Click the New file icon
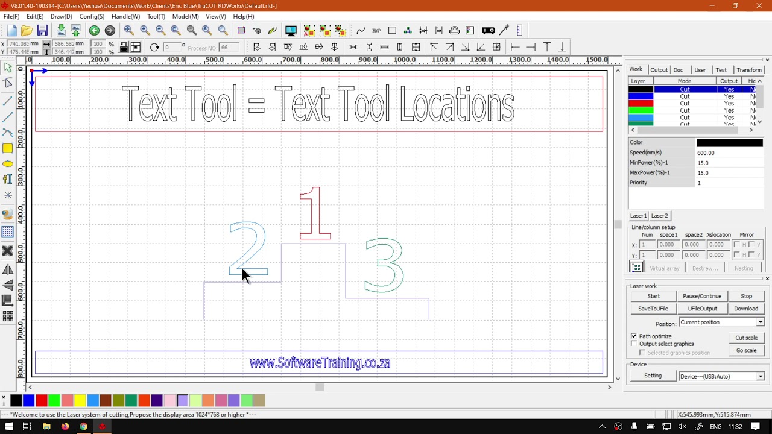 pyautogui.click(x=11, y=31)
